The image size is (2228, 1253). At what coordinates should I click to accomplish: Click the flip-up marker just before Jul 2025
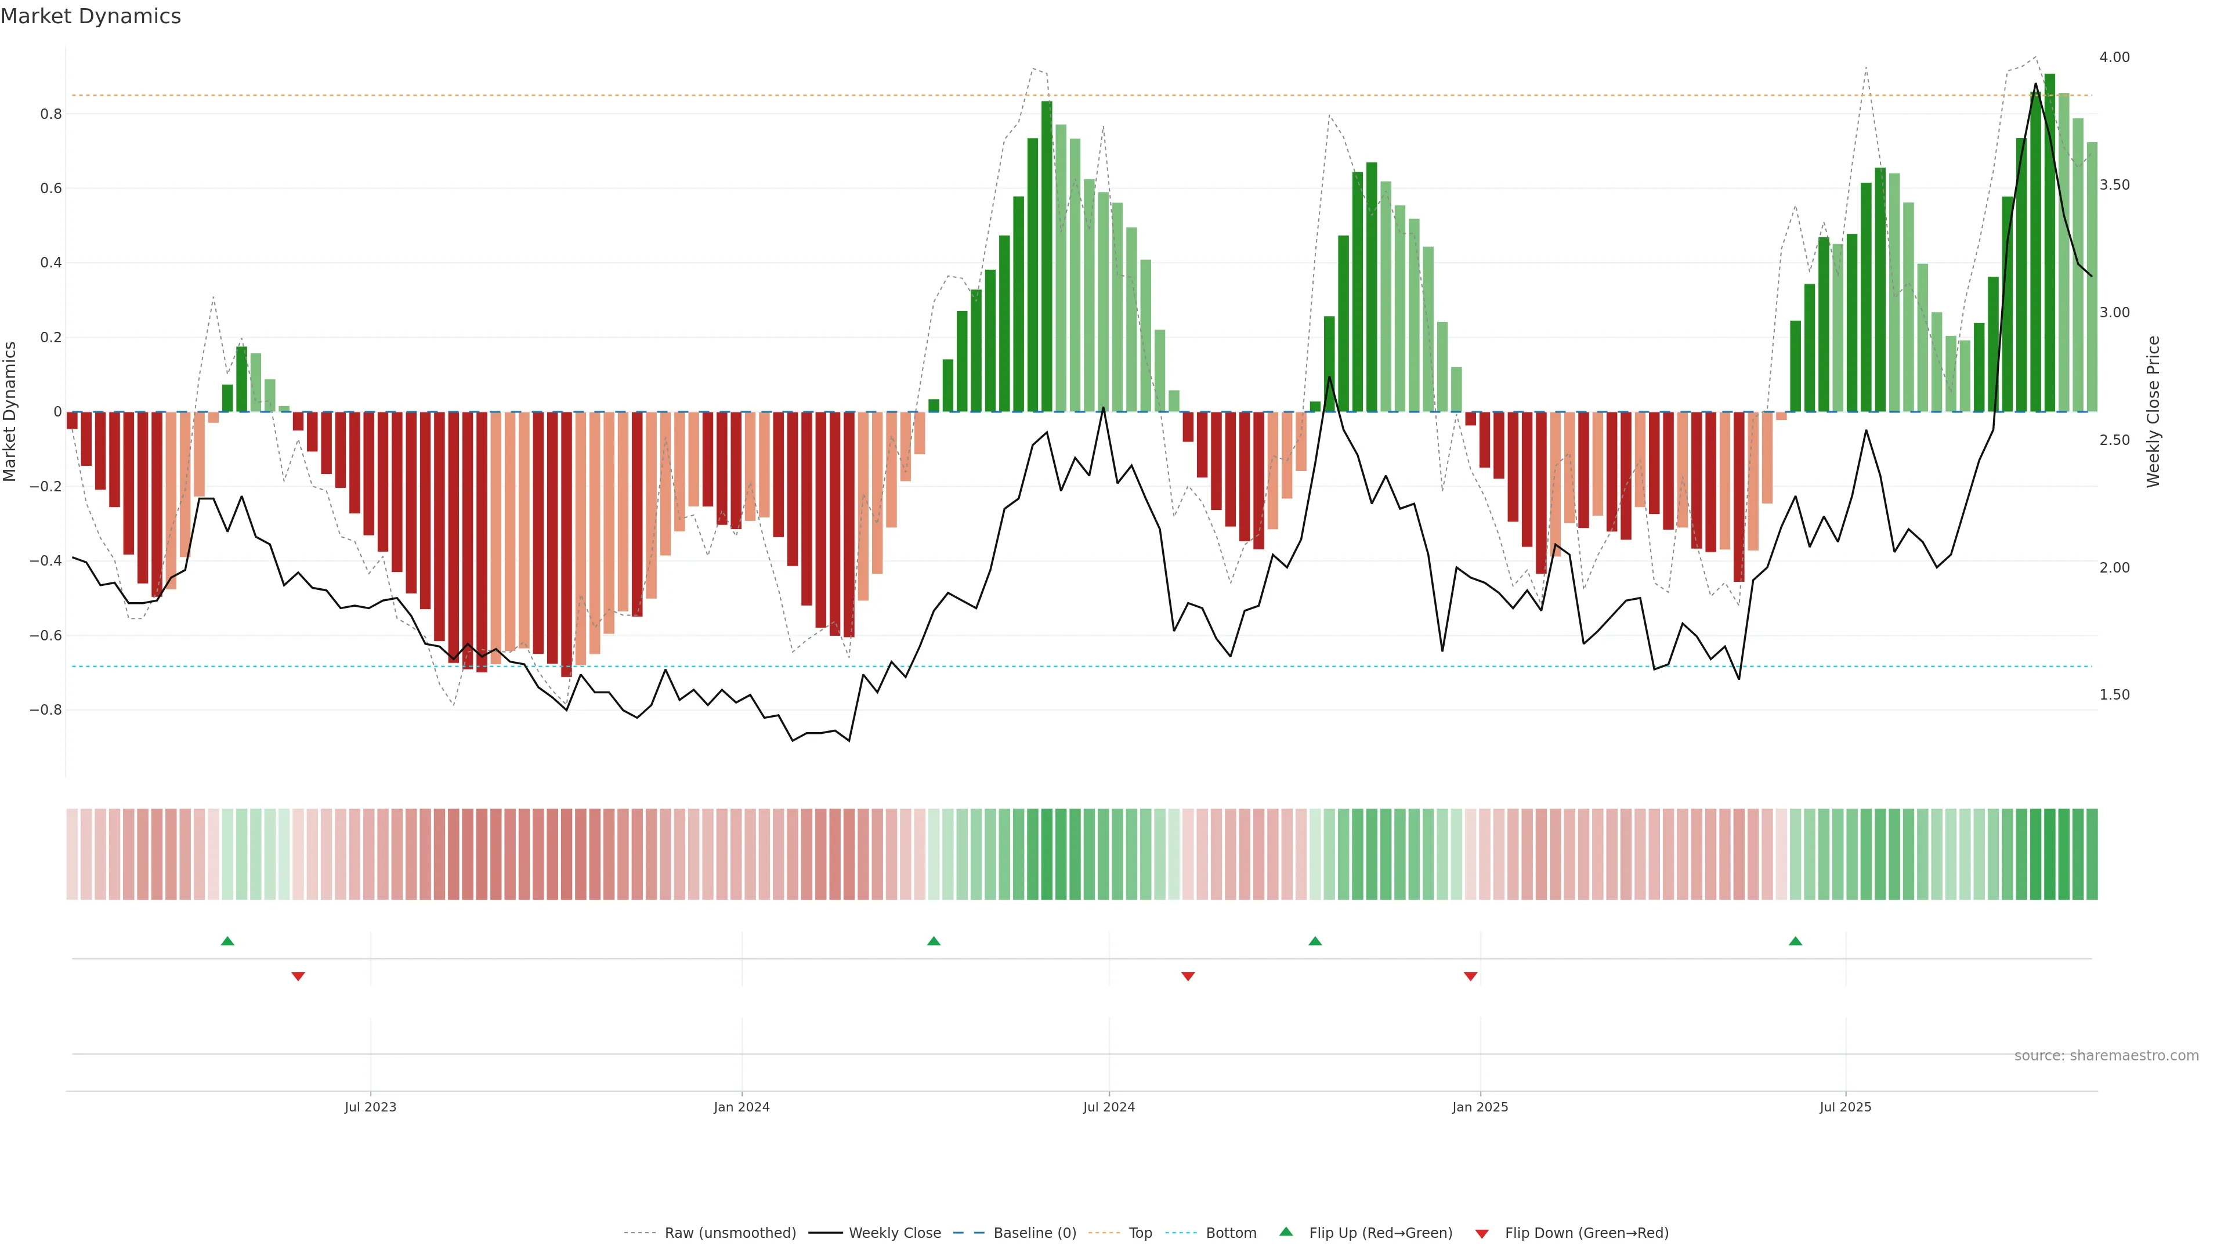click(1796, 941)
